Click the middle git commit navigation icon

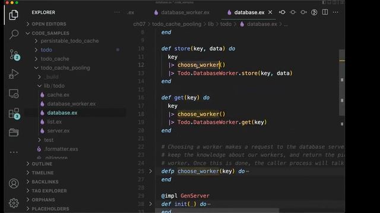pyautogui.click(x=293, y=12)
